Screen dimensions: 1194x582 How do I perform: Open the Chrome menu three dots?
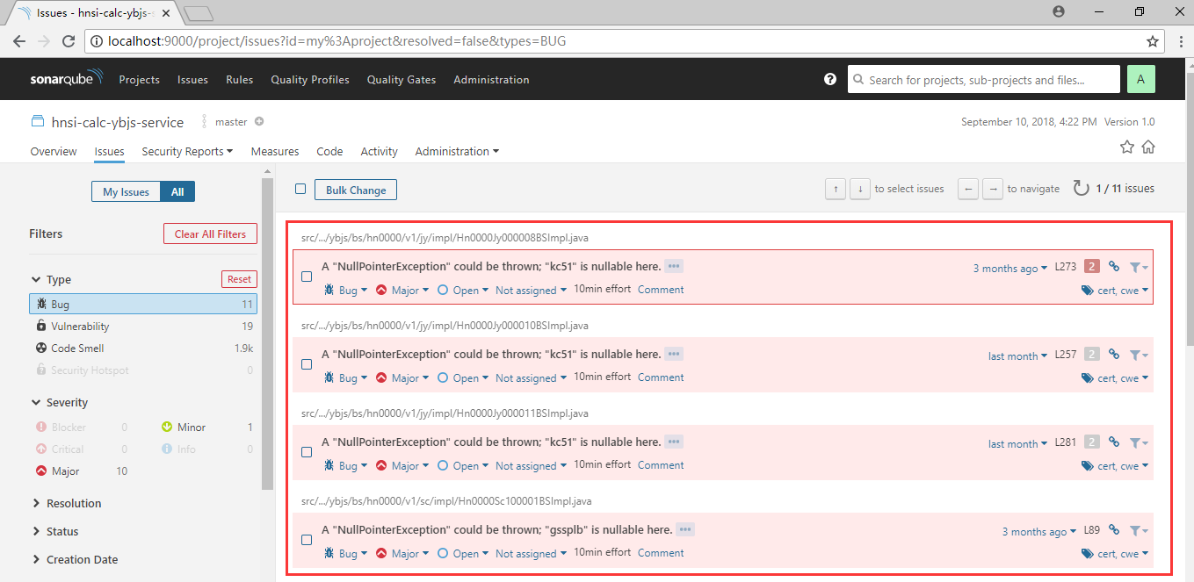tap(1179, 41)
